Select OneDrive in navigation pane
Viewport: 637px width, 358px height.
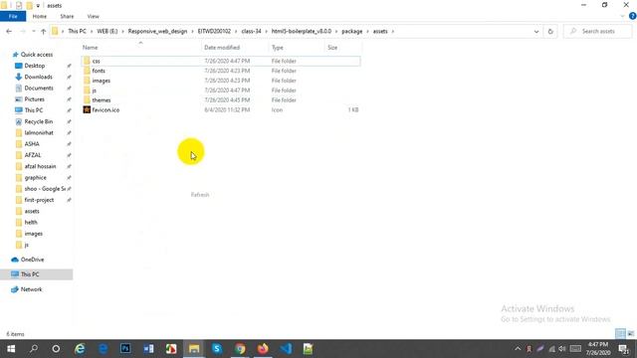32,260
